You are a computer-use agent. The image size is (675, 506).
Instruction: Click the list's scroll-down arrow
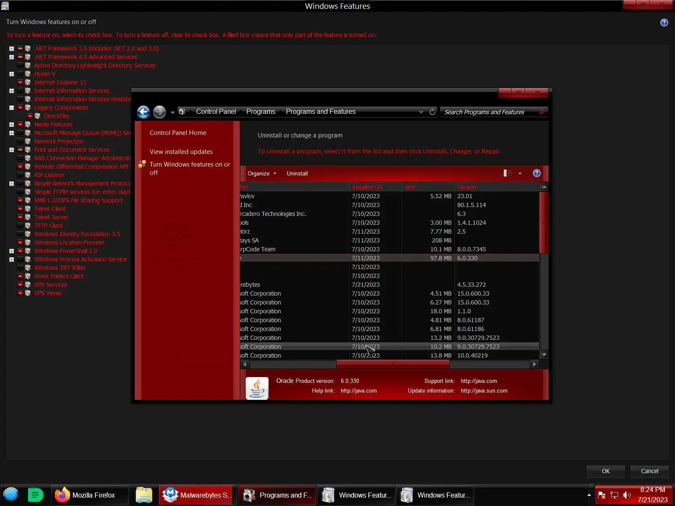[x=544, y=355]
